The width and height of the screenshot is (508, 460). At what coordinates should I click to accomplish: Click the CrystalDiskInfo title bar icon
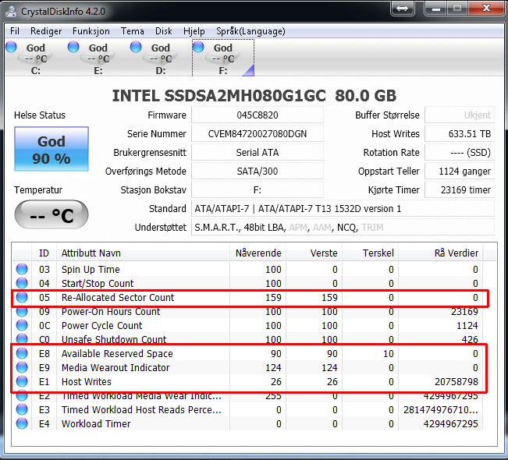click(11, 11)
